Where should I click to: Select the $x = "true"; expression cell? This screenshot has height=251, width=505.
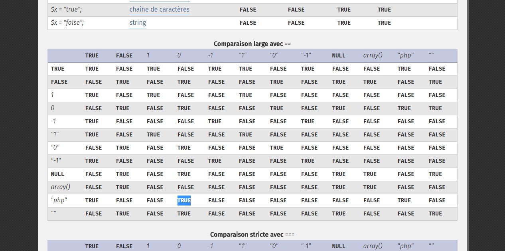point(67,10)
